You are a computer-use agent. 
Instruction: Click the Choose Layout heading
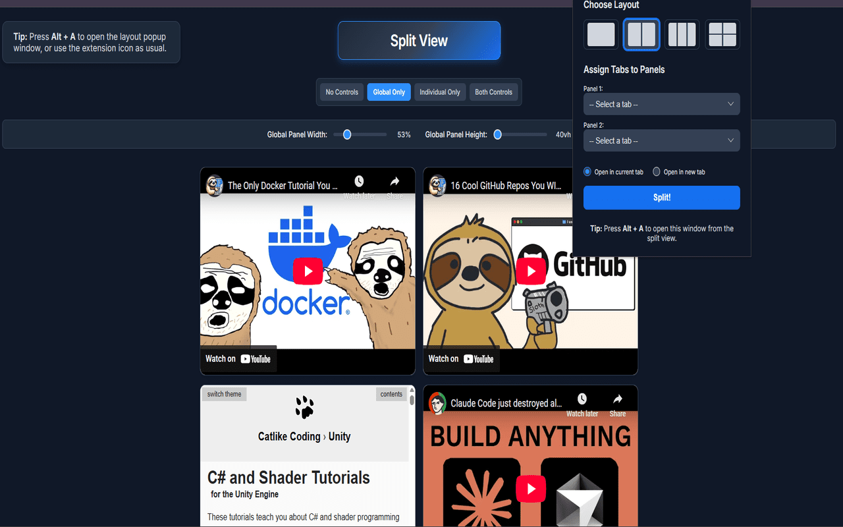pyautogui.click(x=611, y=5)
